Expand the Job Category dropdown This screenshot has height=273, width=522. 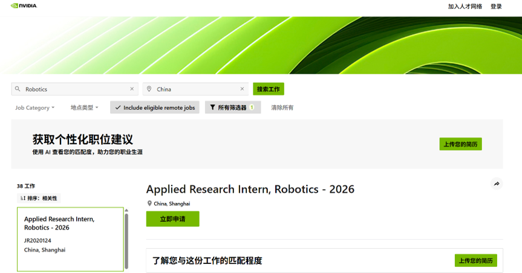34,108
